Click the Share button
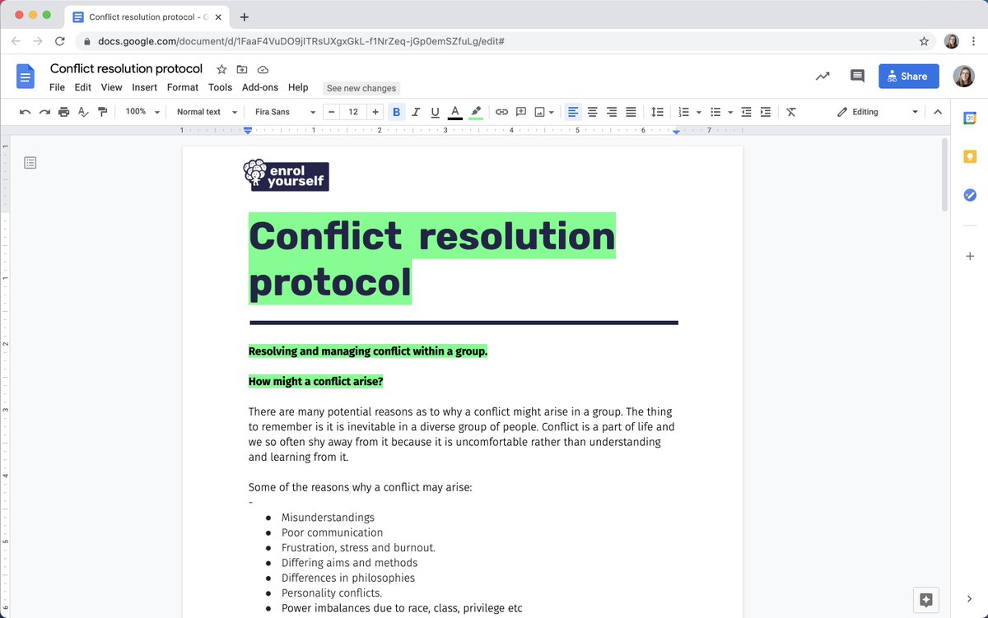 (x=908, y=76)
